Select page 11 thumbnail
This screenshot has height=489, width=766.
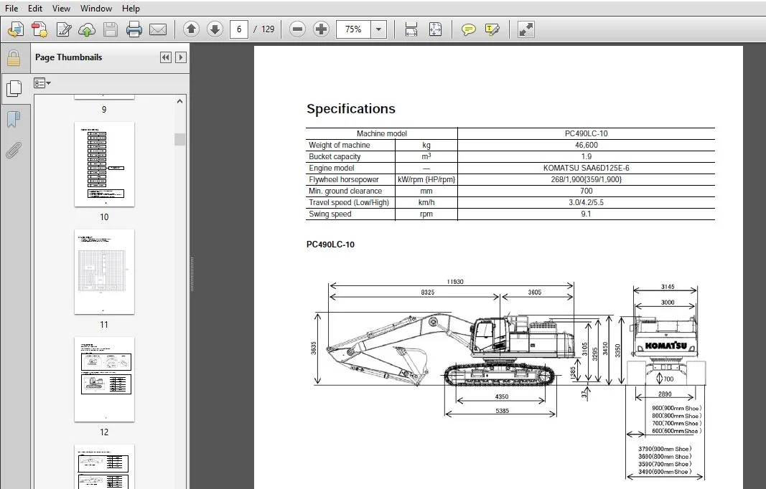pos(104,272)
